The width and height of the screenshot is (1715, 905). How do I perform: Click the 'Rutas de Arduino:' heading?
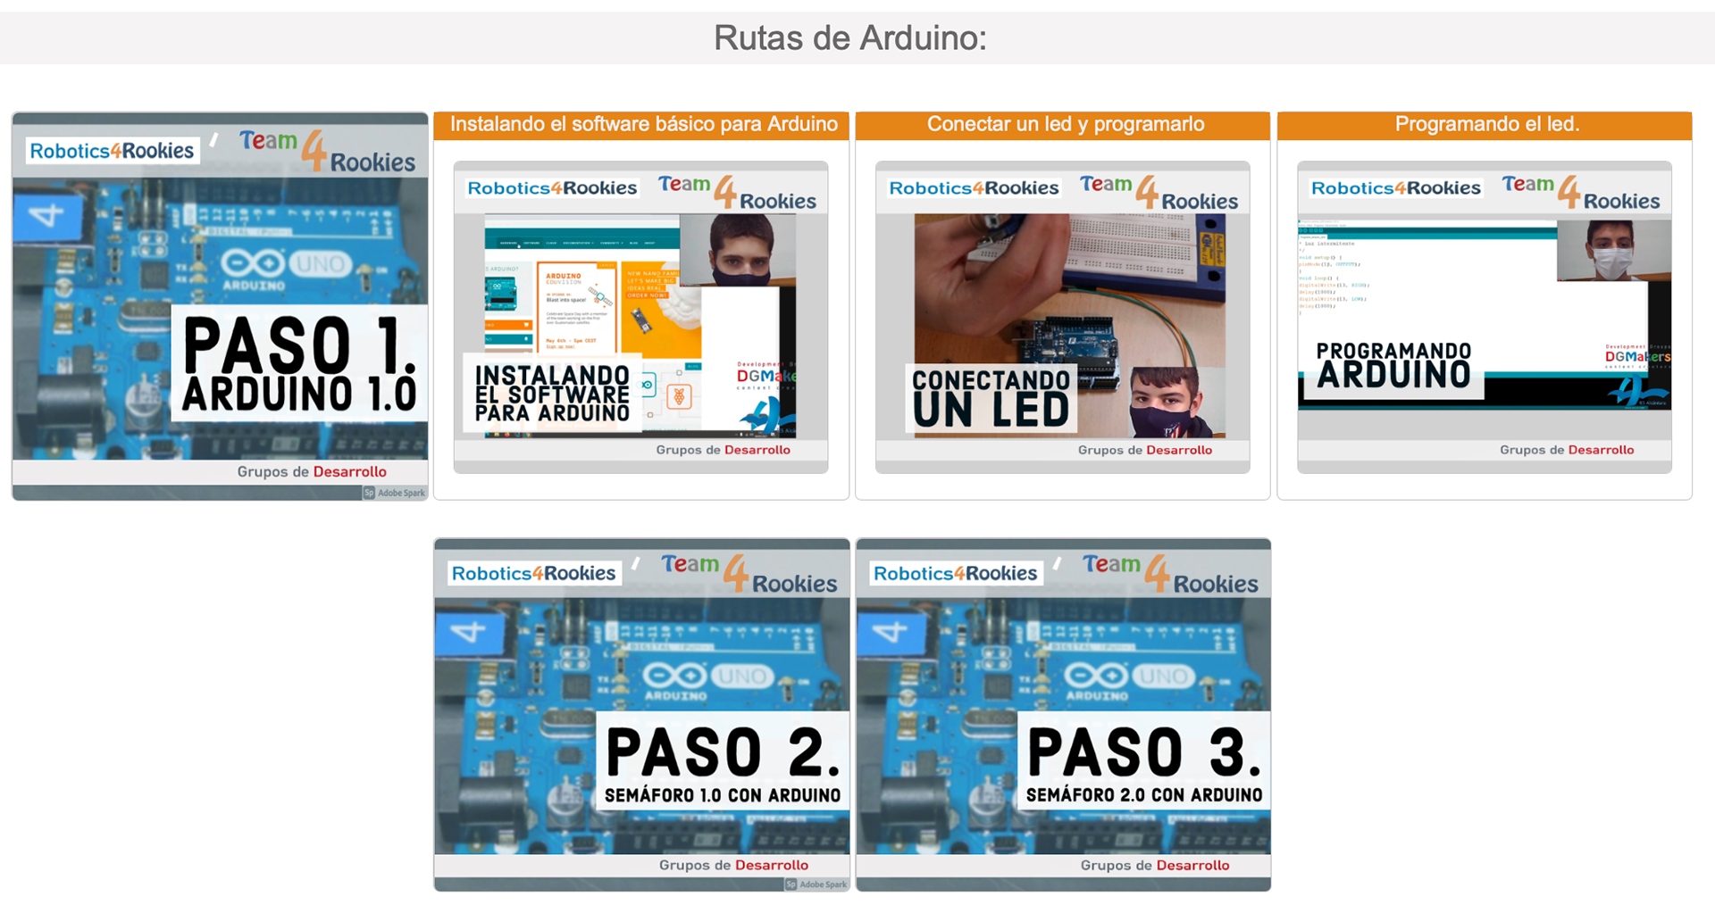pyautogui.click(x=850, y=38)
